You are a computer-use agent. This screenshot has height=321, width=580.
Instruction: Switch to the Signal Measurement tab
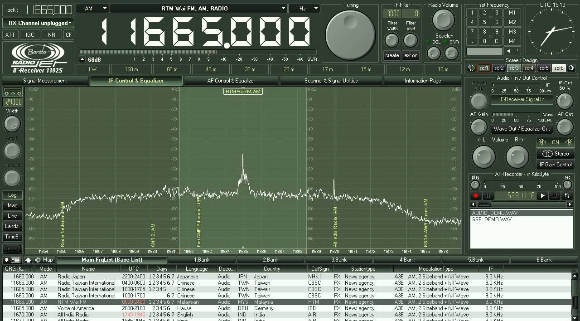(45, 81)
